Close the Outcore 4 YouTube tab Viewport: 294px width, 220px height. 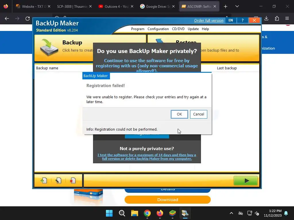(x=132, y=6)
